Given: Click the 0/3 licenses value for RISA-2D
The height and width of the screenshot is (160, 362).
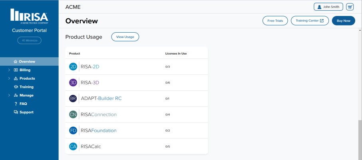Looking at the screenshot, I should click(x=167, y=67).
